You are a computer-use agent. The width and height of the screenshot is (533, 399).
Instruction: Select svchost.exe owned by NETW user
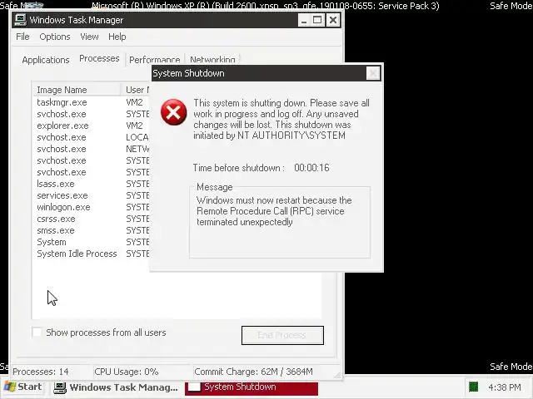point(92,149)
